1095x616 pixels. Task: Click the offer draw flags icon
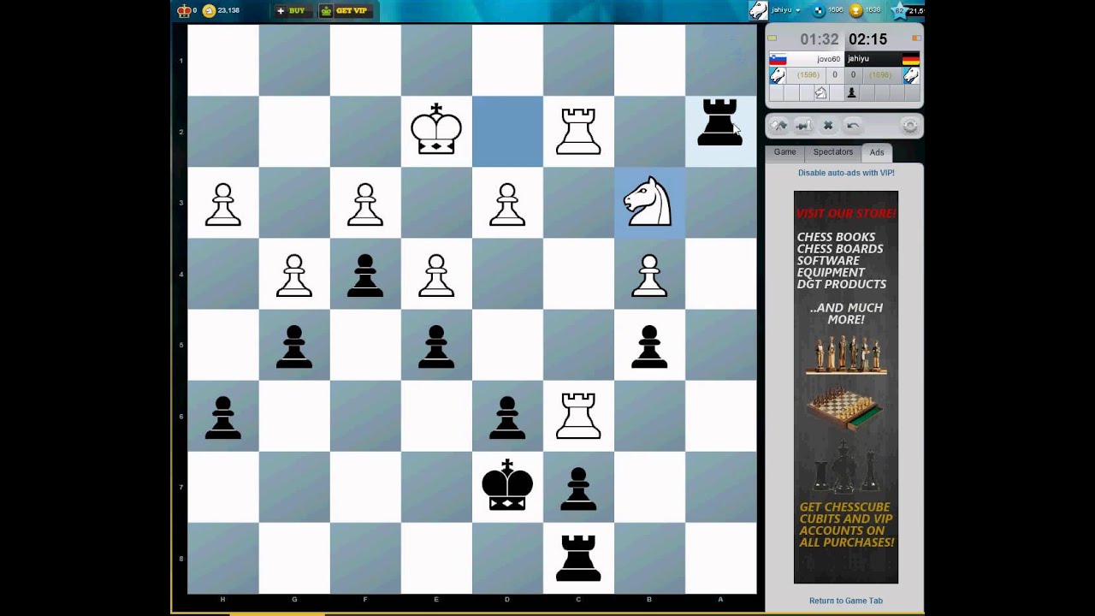[x=778, y=126]
